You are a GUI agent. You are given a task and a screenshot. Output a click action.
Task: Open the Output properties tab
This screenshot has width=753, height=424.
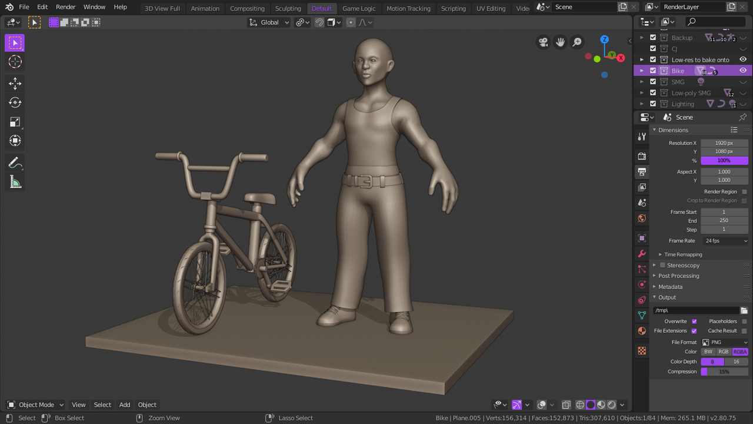pos(642,172)
